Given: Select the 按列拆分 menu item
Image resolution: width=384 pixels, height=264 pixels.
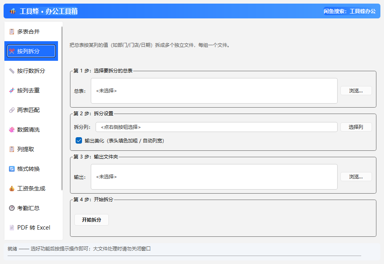Looking at the screenshot, I should click(x=31, y=51).
